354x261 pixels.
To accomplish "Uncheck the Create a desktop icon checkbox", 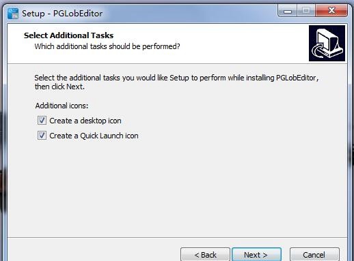I will click(x=42, y=121).
